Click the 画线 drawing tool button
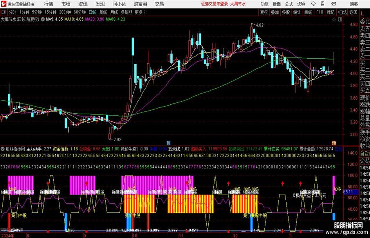This screenshot has width=370, height=238. pos(308,12)
